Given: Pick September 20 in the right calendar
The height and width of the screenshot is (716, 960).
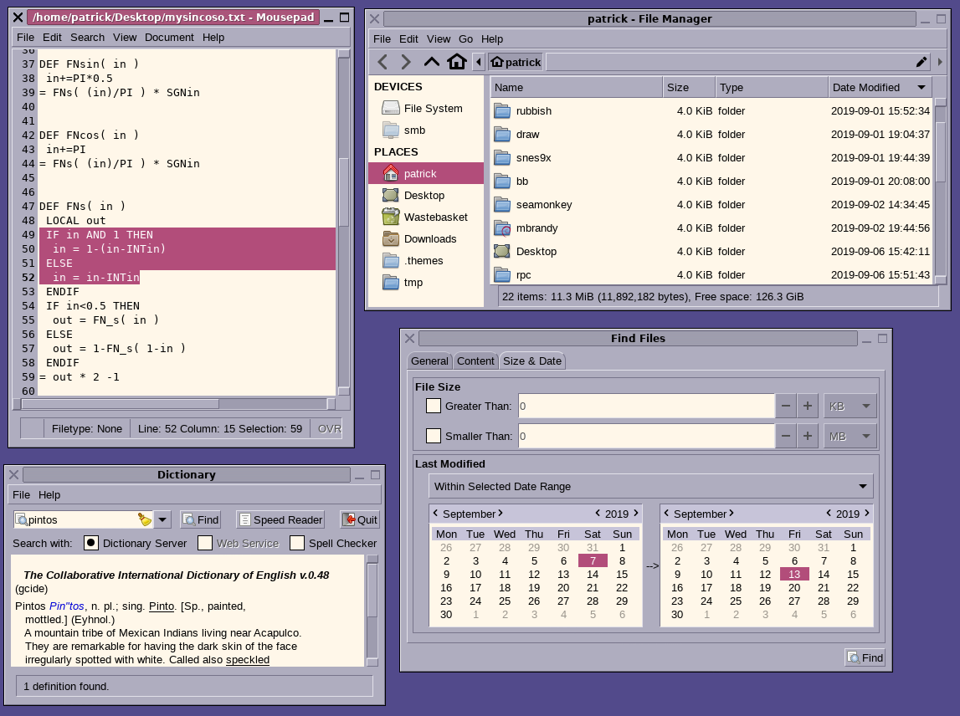Looking at the screenshot, I should pos(794,587).
